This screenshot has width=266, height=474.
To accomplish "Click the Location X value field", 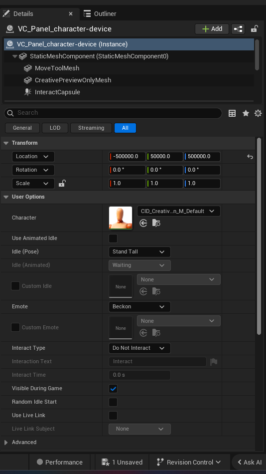I will pyautogui.click(x=127, y=157).
